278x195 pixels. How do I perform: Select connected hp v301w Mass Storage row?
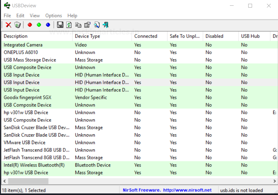point(140,173)
